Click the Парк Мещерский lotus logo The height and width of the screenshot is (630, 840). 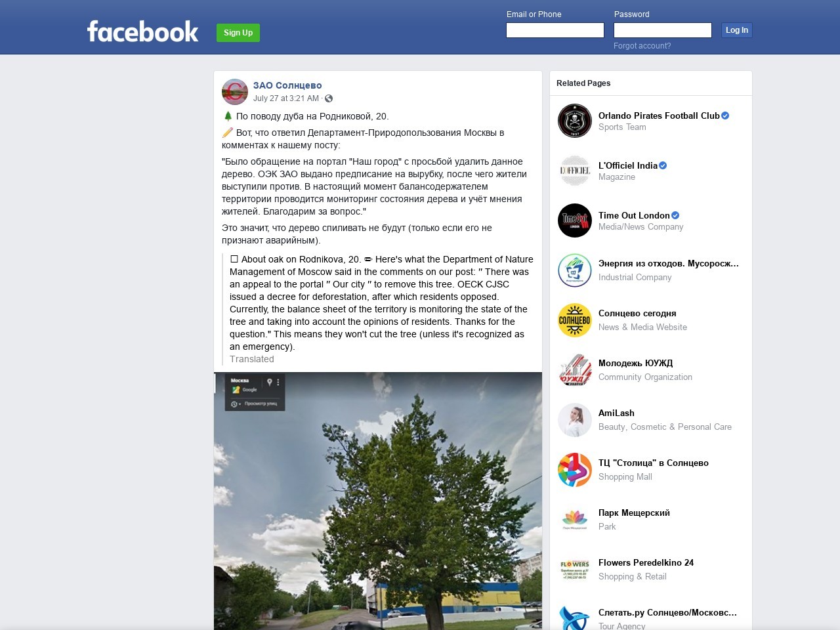[575, 520]
